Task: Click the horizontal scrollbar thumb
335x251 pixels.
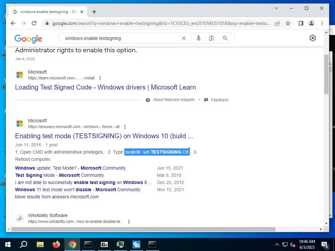Action: 143,229
